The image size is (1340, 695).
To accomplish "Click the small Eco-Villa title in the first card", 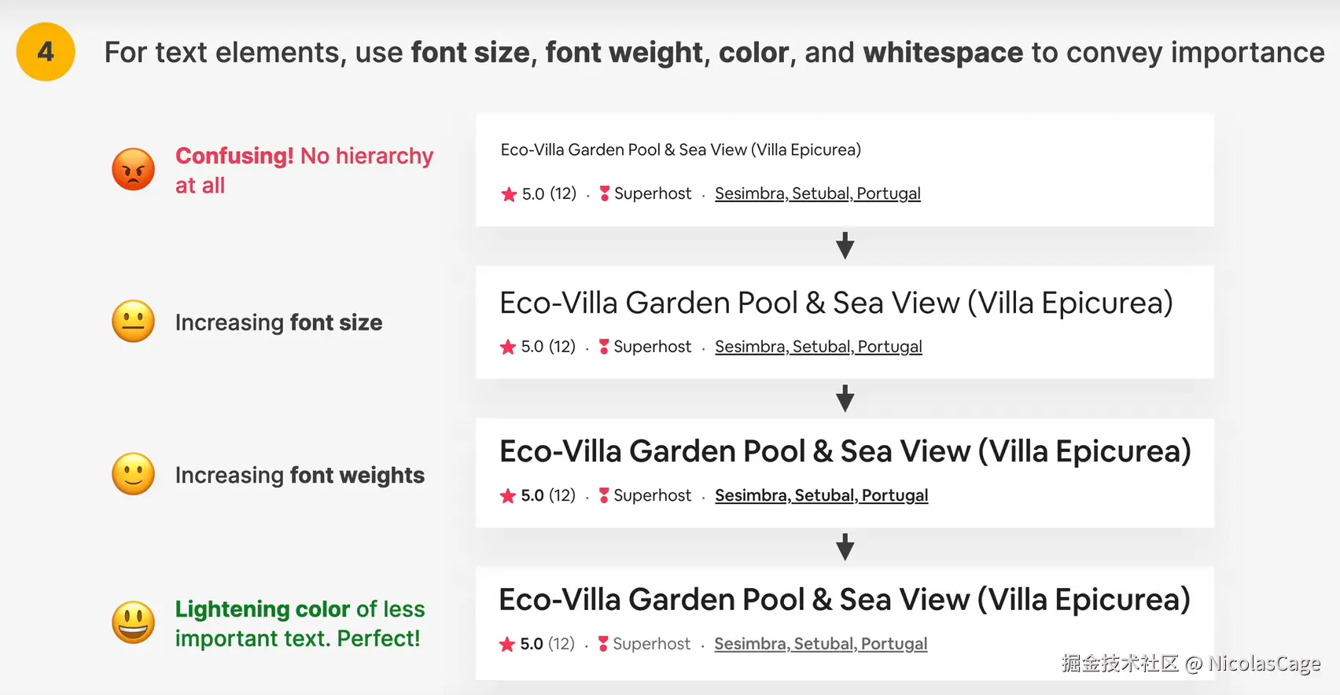I will coord(680,149).
